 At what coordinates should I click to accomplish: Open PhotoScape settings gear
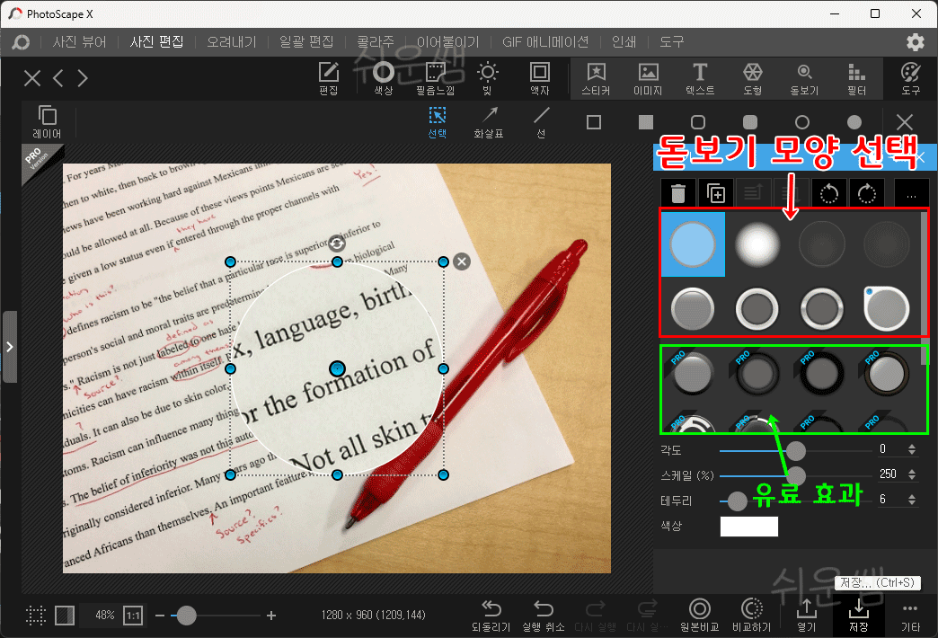(x=916, y=42)
